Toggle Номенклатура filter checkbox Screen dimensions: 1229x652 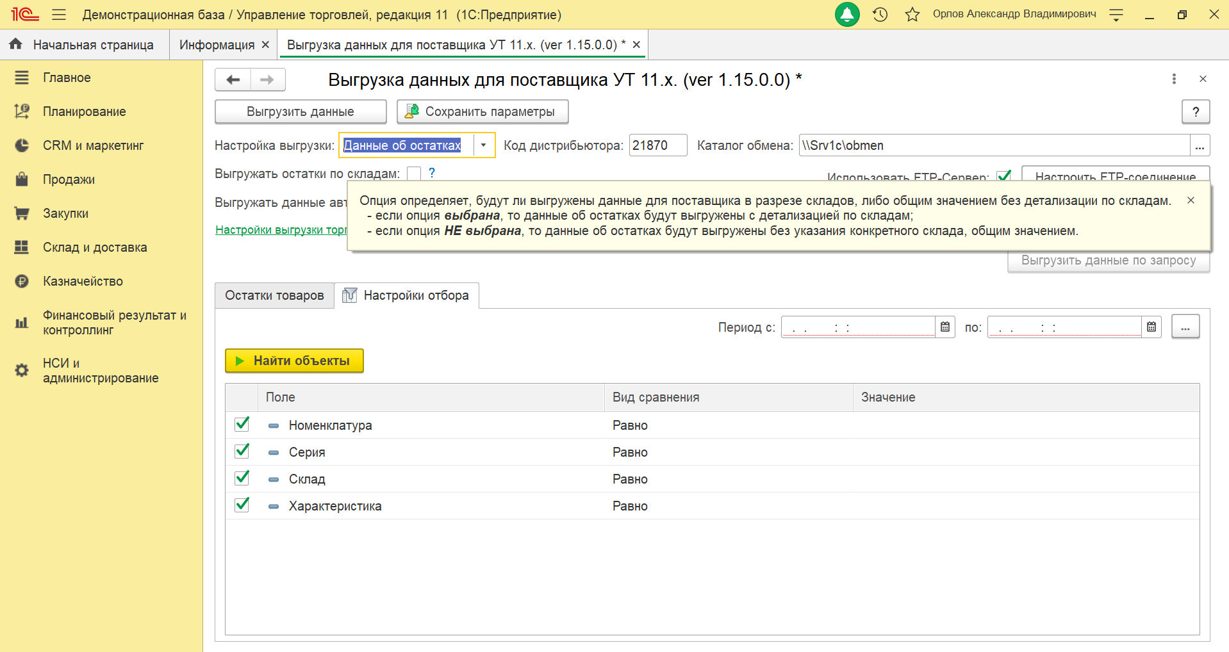pyautogui.click(x=242, y=424)
